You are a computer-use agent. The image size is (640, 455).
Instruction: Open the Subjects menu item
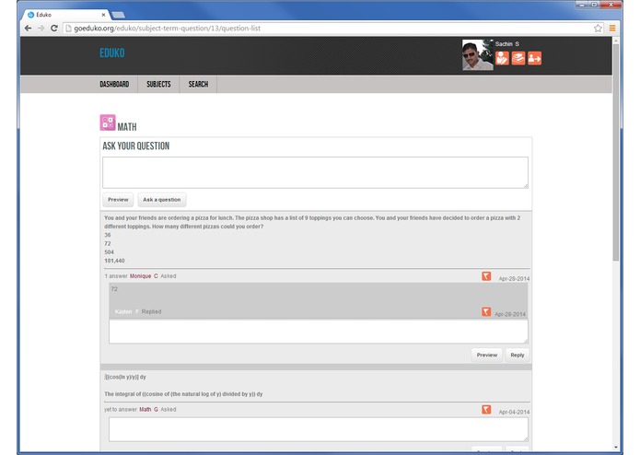(158, 84)
